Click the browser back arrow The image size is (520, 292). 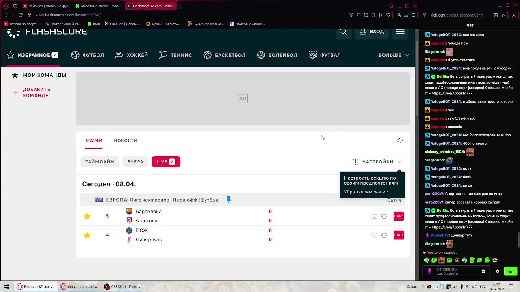6,15
